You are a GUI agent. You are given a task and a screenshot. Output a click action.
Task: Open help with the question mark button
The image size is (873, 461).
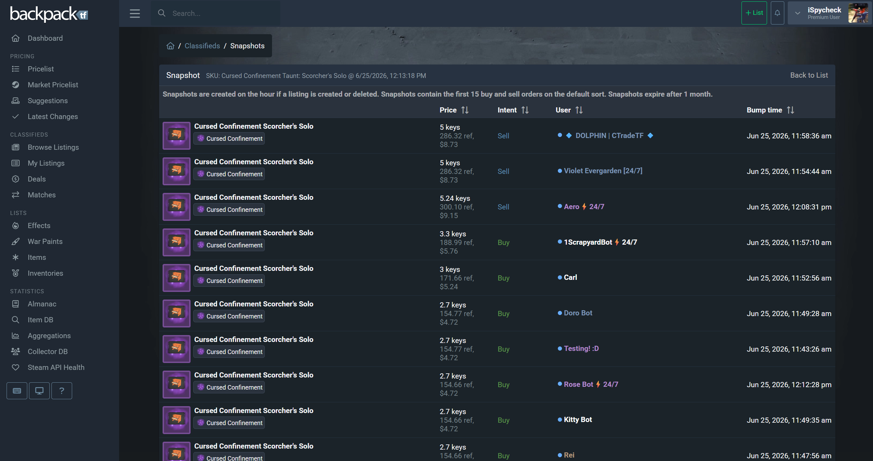tap(62, 391)
